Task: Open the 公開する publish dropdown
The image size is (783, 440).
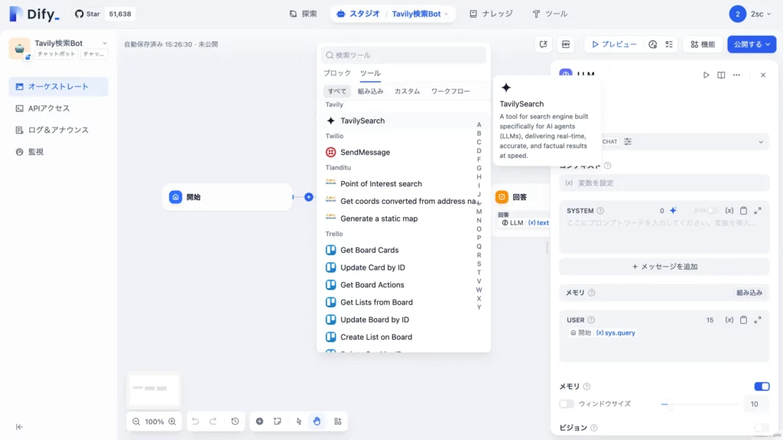Action: pos(752,44)
